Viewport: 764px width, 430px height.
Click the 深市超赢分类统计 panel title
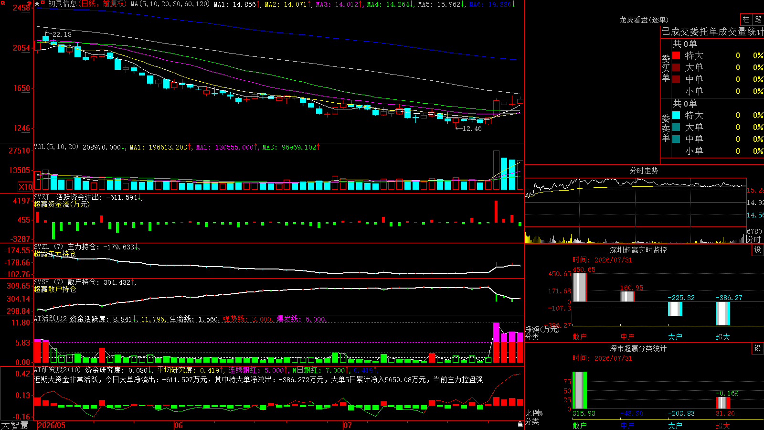[x=638, y=348]
